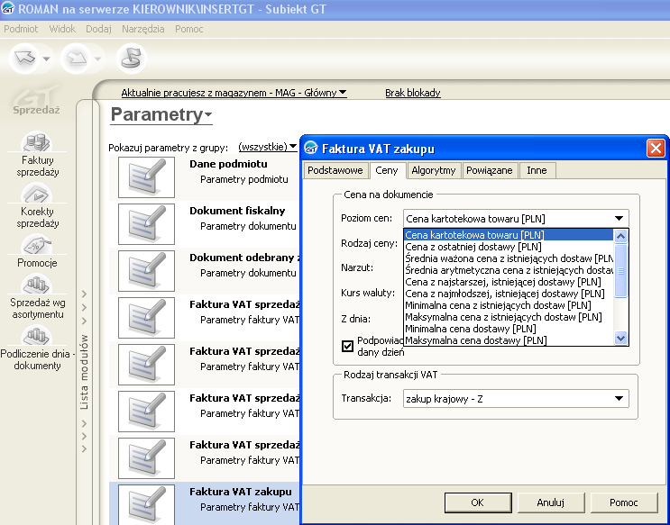This screenshot has width=670, height=525.
Task: Click the Faktura VAT zakupu parameter icon
Action: pos(147,504)
